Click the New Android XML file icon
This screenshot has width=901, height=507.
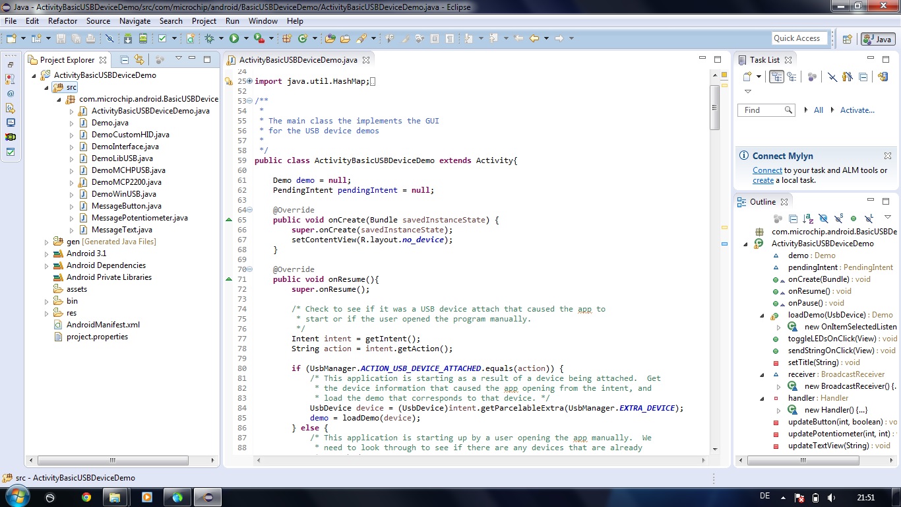pos(191,38)
